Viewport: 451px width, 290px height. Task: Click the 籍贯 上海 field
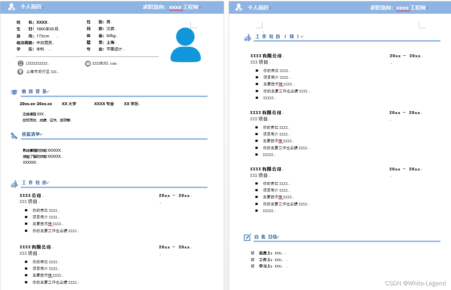click(101, 43)
